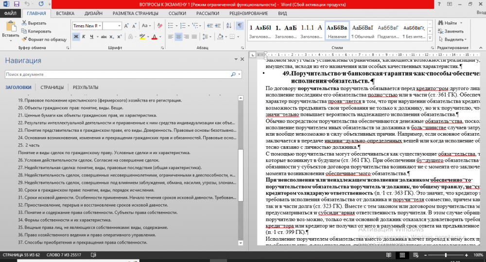The height and width of the screenshot is (262, 486).
Task: Toggle Bold (Ж) formatting
Action: click(x=76, y=37)
